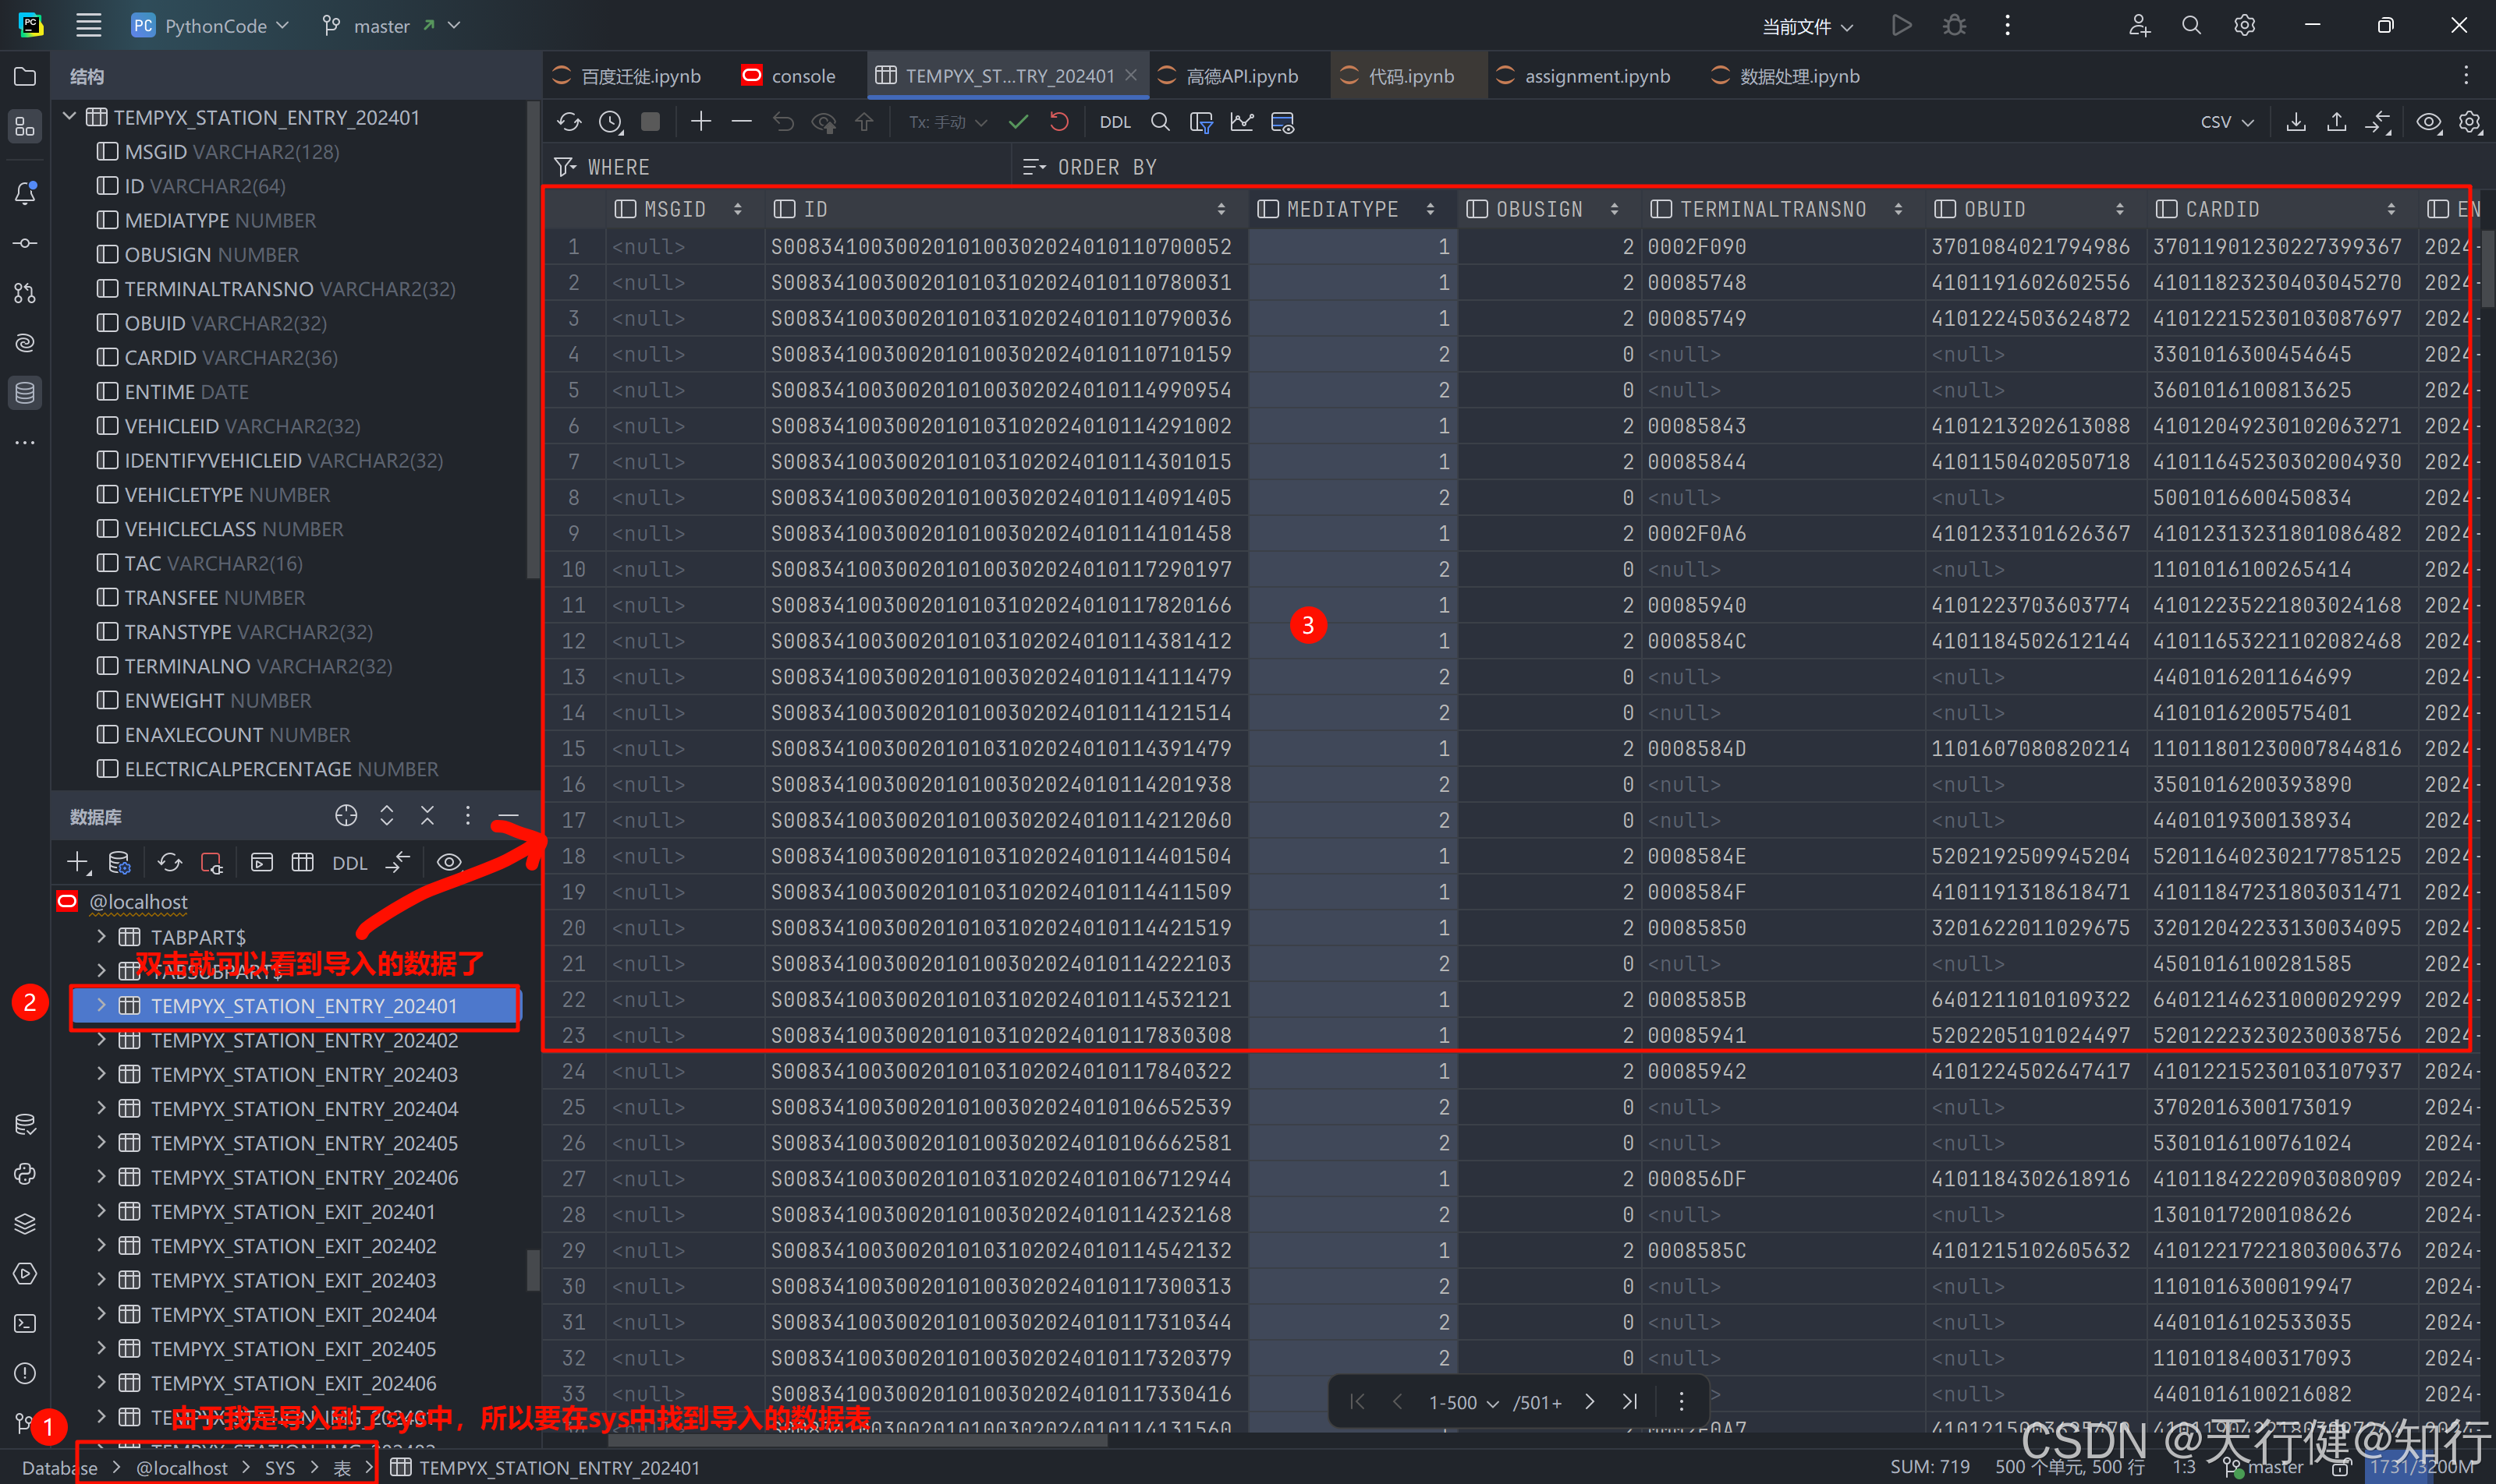Viewport: 2496px width, 1484px height.
Task: Toggle the eye view options in grid toolbar
Action: point(2428,122)
